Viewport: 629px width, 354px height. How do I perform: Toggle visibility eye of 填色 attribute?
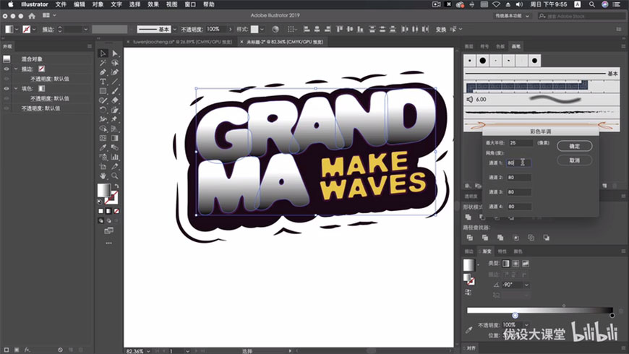pyautogui.click(x=7, y=88)
